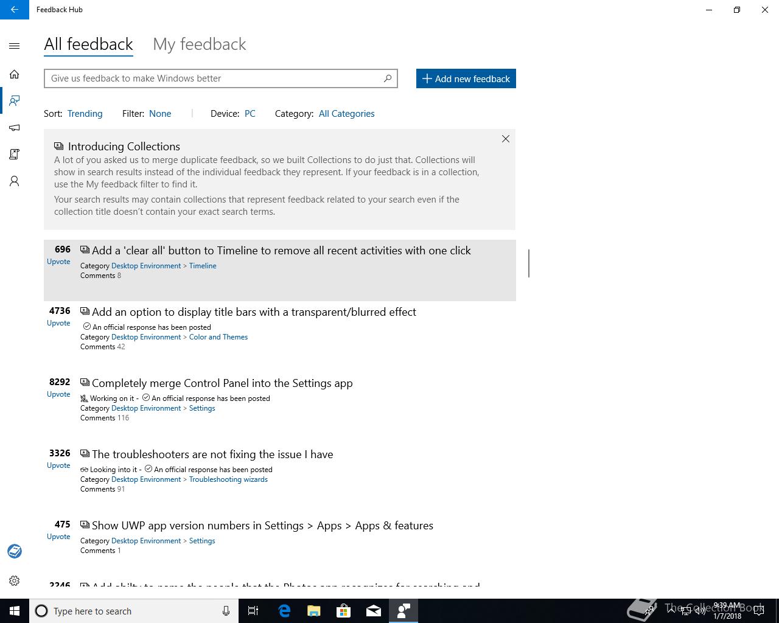
Task: Open the Profile person icon in sidebar
Action: point(15,181)
